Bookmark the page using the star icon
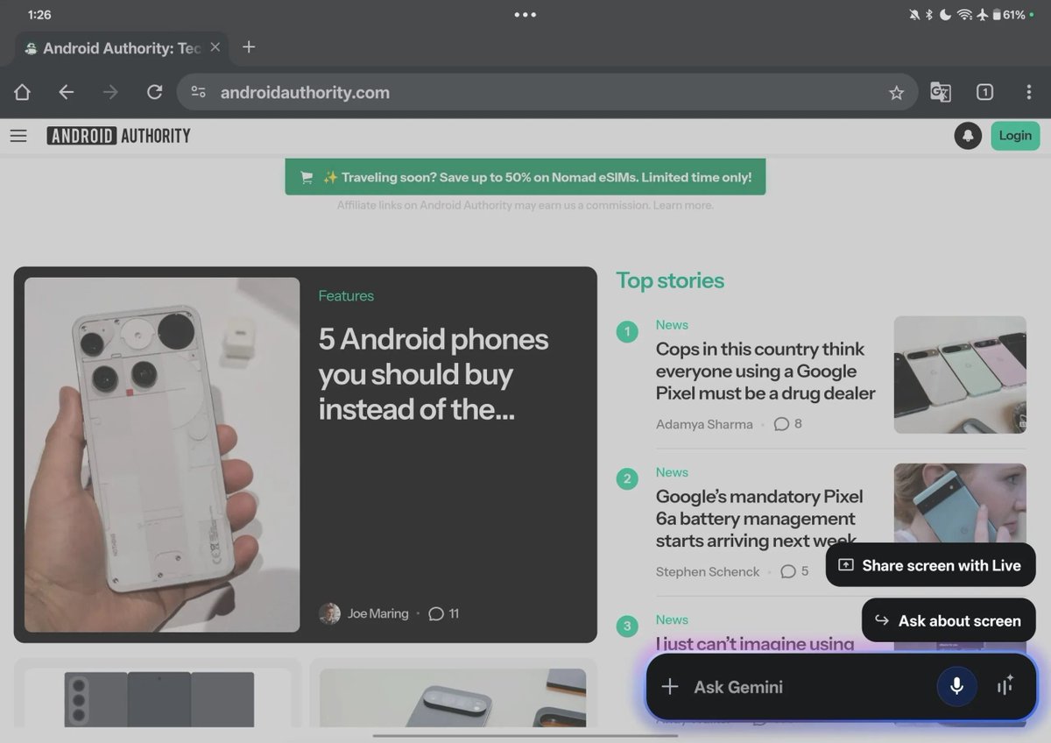1051x743 pixels. (x=897, y=92)
